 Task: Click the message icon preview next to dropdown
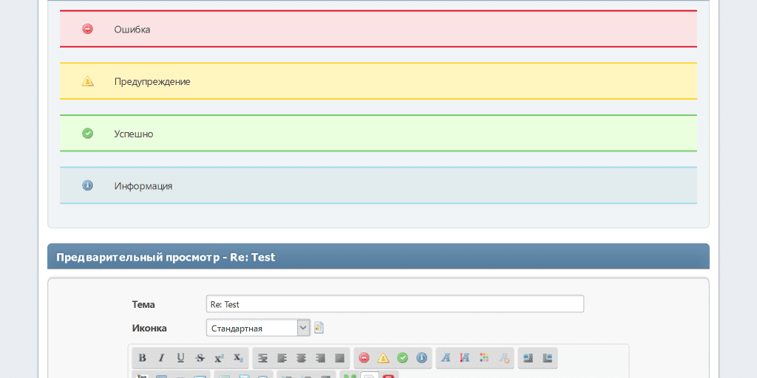(319, 328)
